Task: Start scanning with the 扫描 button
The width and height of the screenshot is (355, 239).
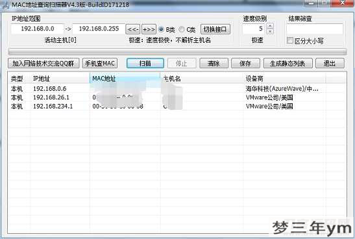Action: coord(145,63)
